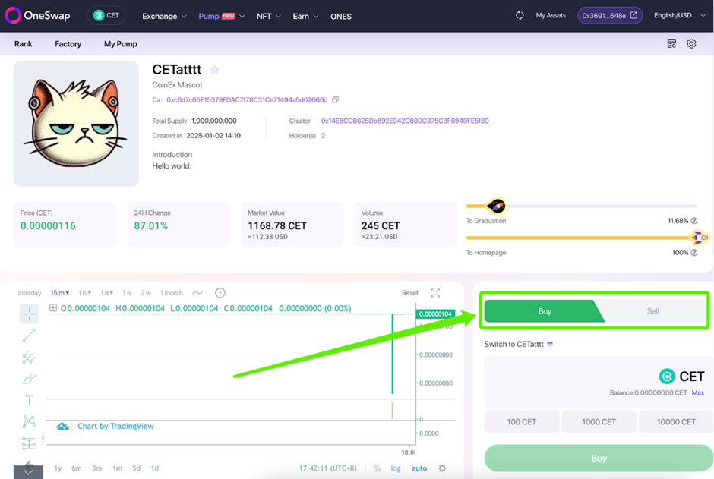Select the Sell trade tab
The image size is (714, 479).
653,311
